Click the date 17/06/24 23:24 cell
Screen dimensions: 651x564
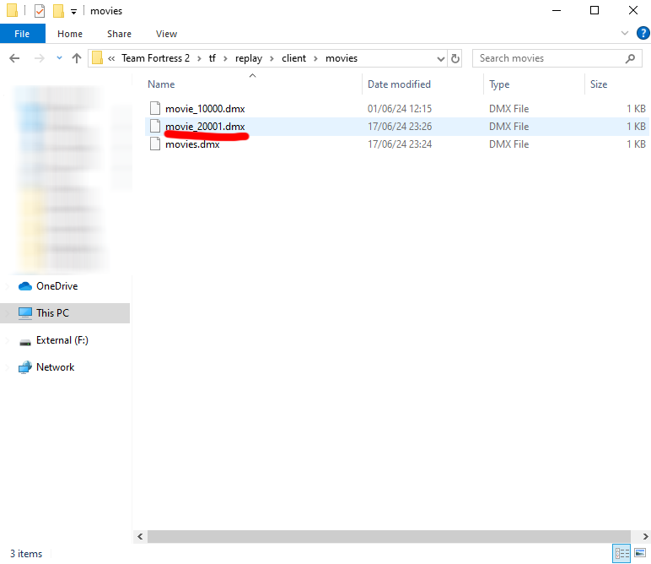click(x=400, y=144)
